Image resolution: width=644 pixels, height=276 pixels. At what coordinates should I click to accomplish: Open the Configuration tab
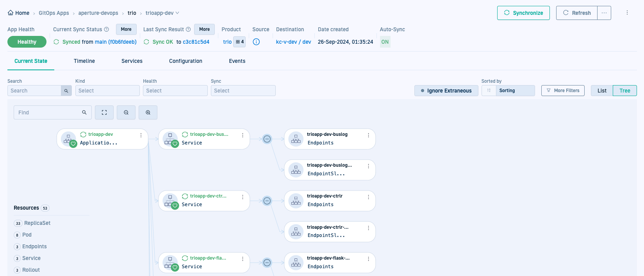pos(186,61)
